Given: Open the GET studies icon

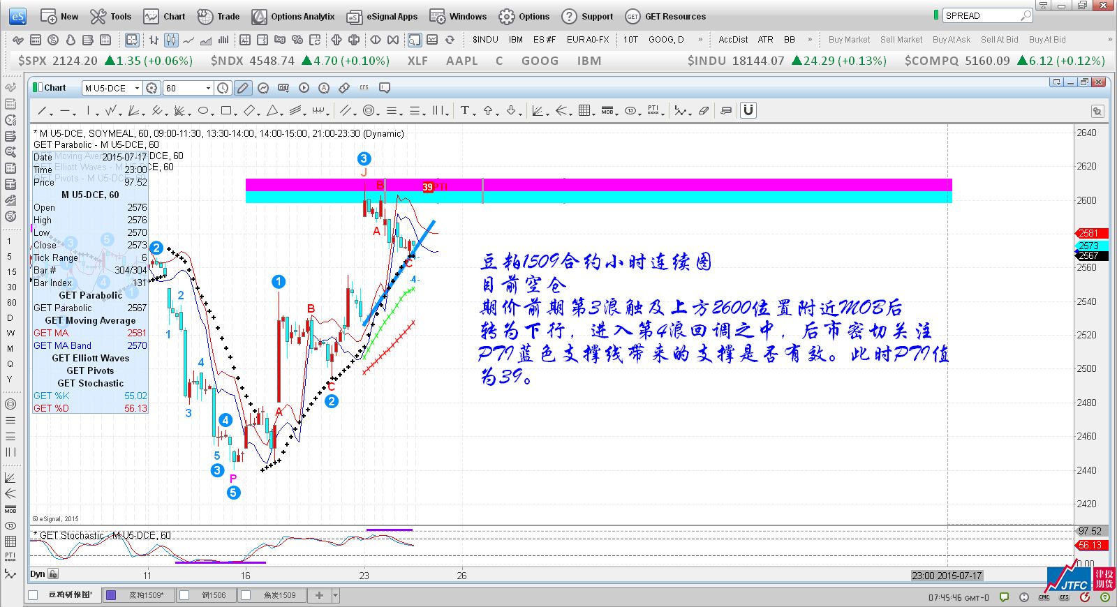Looking at the screenshot, I should pos(283,88).
